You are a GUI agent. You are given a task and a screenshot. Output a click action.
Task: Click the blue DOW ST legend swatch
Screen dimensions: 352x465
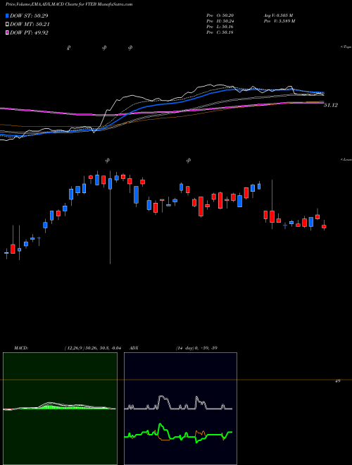(x=7, y=15)
